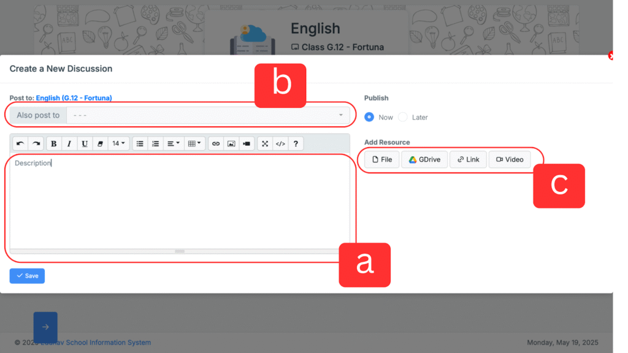Open the editor help question mark
The width and height of the screenshot is (628, 353).
tap(296, 143)
